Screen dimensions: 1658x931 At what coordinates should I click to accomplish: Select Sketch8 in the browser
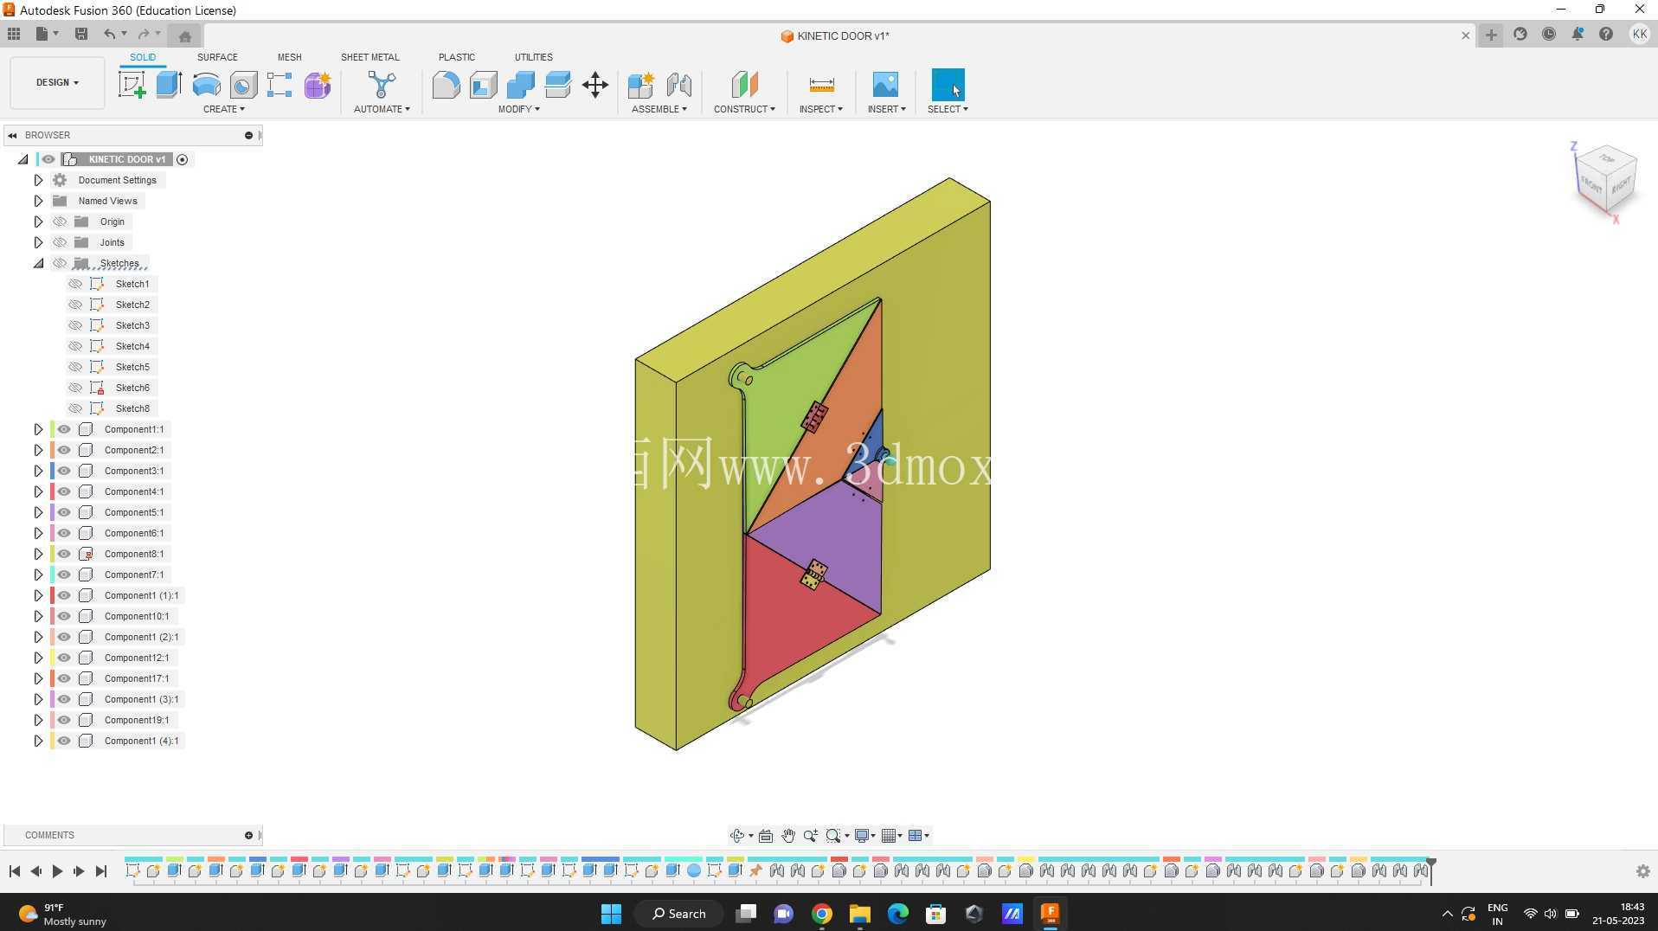(132, 408)
